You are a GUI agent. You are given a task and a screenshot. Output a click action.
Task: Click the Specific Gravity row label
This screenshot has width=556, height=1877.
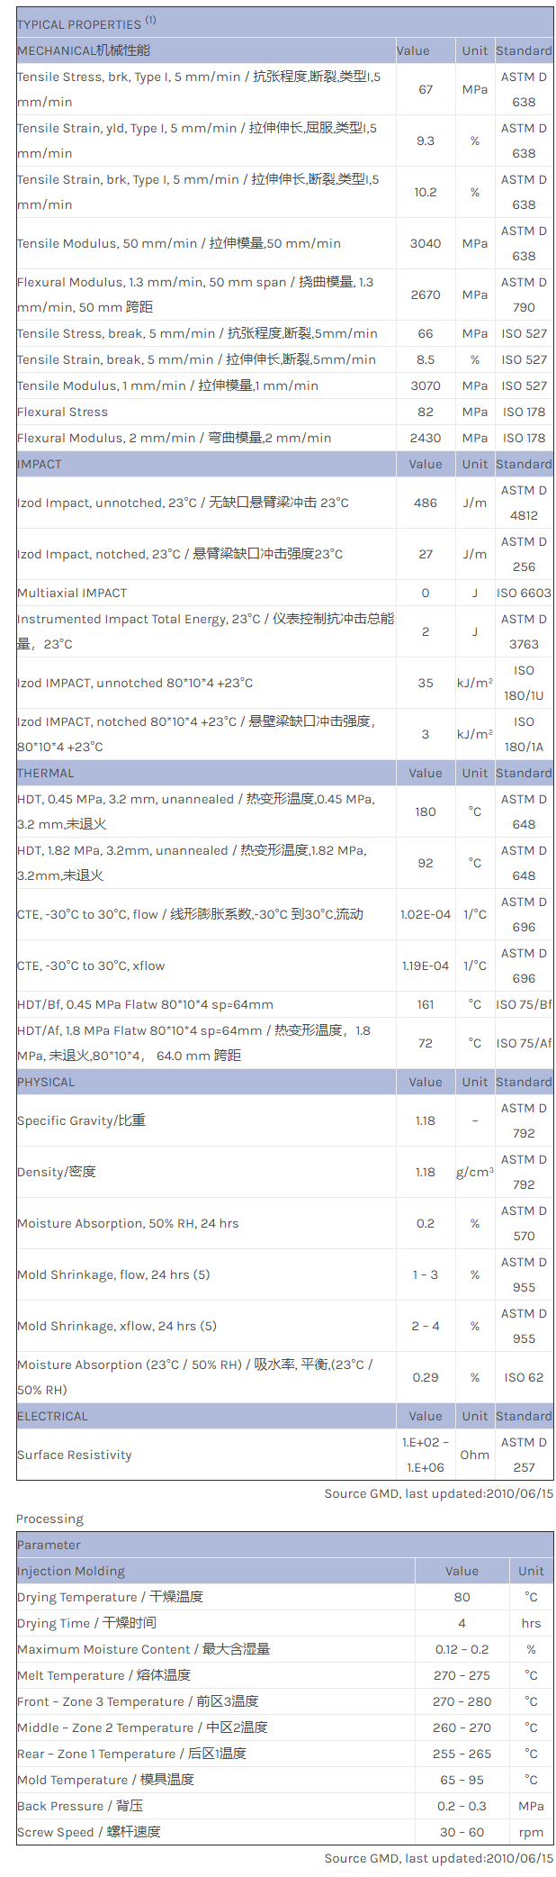(x=81, y=1120)
